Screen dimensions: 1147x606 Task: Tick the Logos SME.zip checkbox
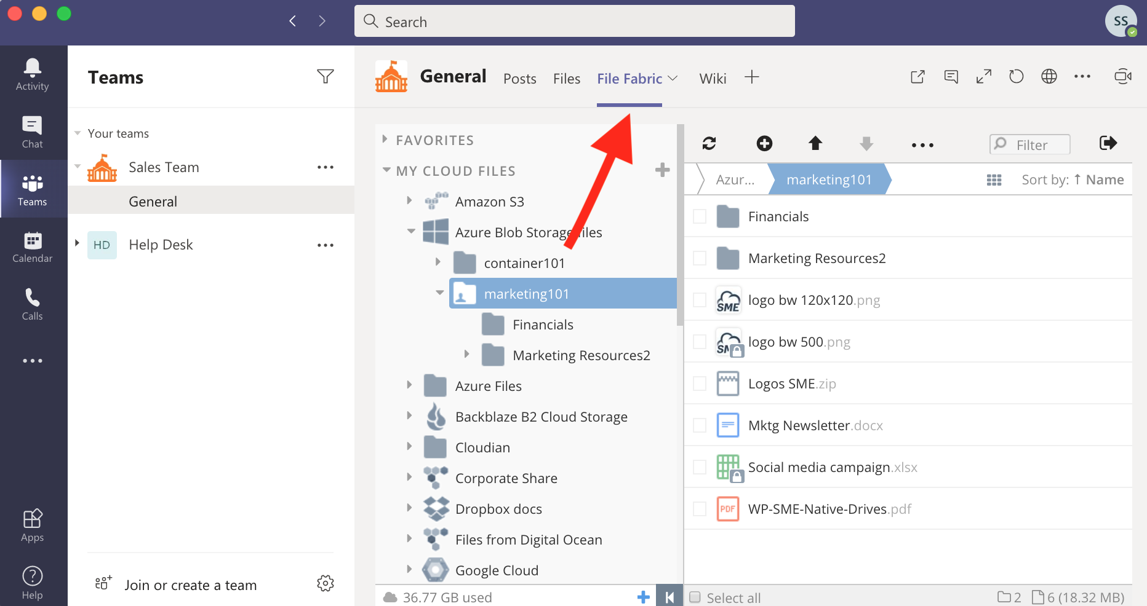coord(700,384)
